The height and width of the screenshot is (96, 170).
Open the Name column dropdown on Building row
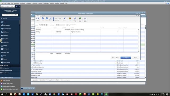pyautogui.click(x=118, y=32)
